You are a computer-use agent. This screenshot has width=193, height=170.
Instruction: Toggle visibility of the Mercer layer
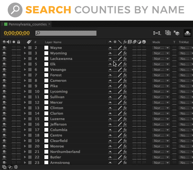4,102
